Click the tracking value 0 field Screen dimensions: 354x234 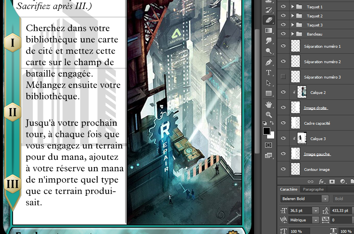click(x=341, y=220)
